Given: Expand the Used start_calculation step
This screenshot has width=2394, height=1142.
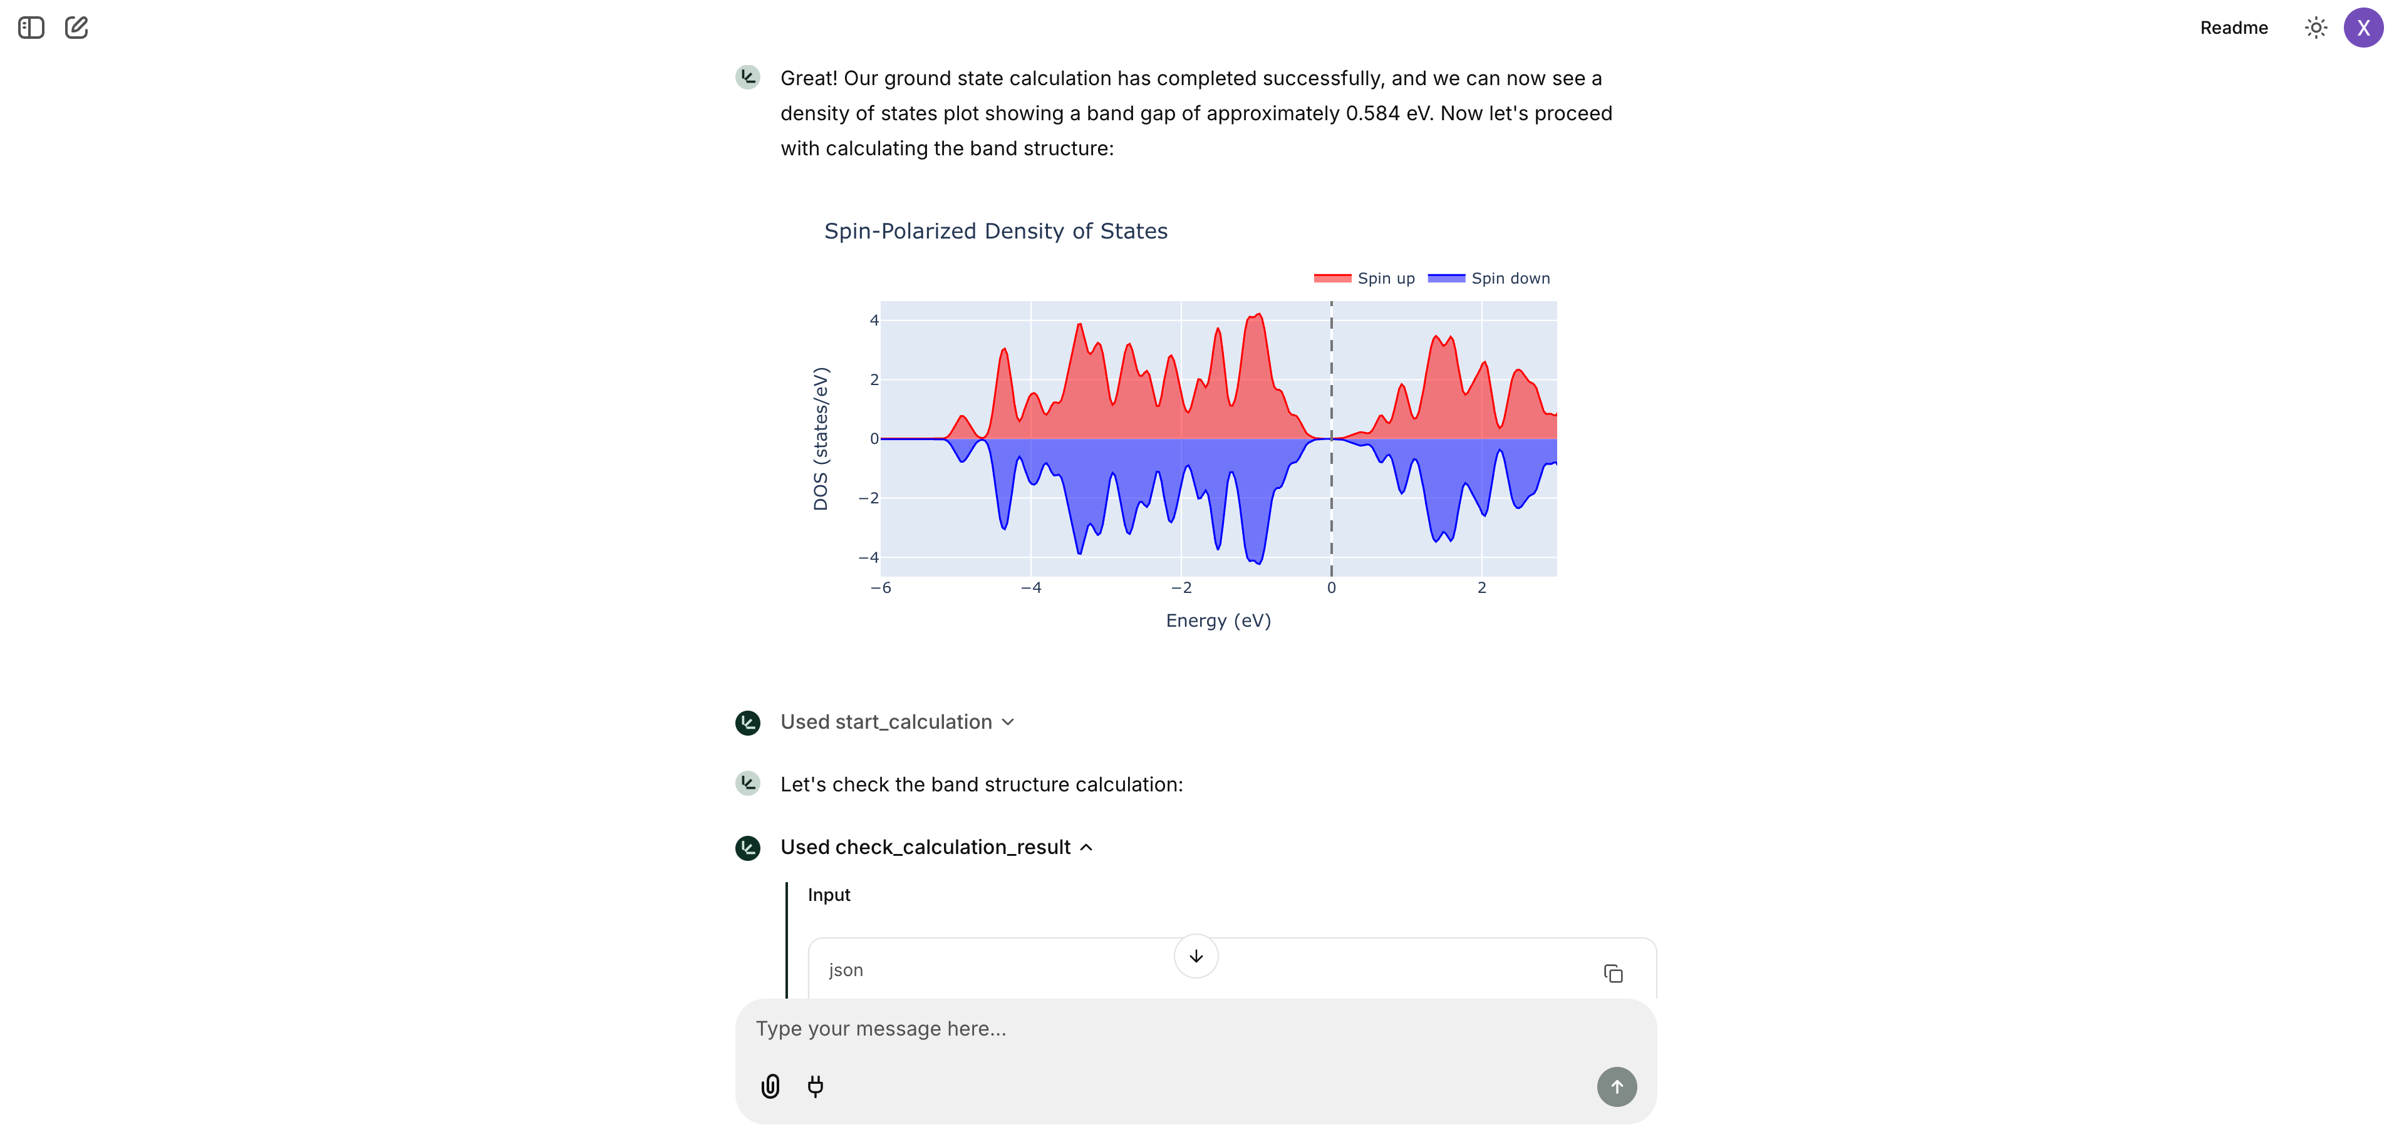Looking at the screenshot, I should coord(897,722).
